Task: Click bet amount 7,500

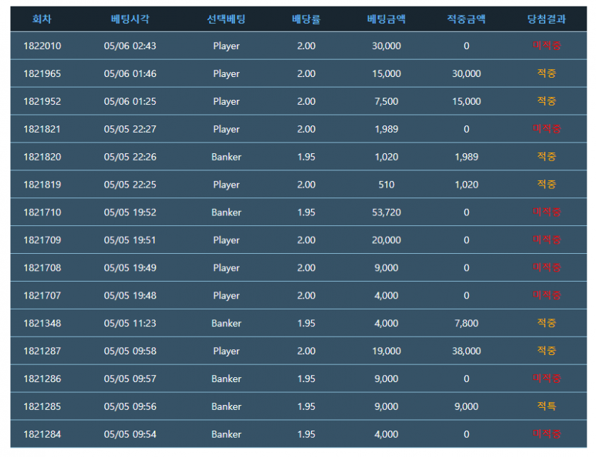Action: pyautogui.click(x=386, y=101)
